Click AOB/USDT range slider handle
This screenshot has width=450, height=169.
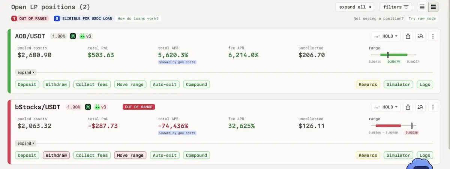click(x=388, y=55)
